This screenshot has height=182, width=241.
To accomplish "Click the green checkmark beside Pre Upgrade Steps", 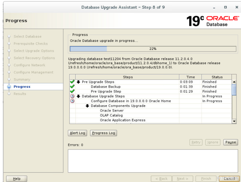I will [x=72, y=82].
